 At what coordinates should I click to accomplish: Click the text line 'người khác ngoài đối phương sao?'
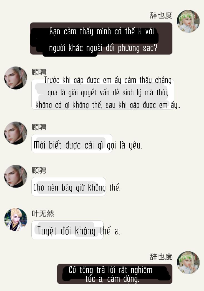(x=103, y=48)
